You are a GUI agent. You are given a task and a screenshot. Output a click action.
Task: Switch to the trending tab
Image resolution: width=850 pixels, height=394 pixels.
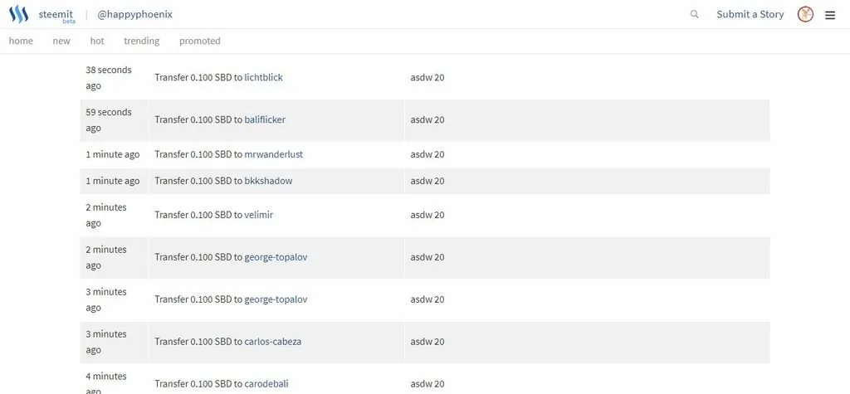(x=141, y=41)
